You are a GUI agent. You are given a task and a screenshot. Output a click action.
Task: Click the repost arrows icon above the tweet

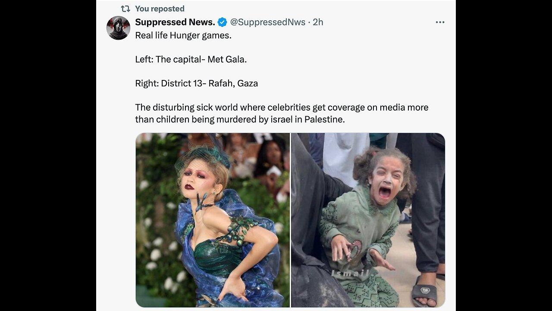[x=125, y=9]
